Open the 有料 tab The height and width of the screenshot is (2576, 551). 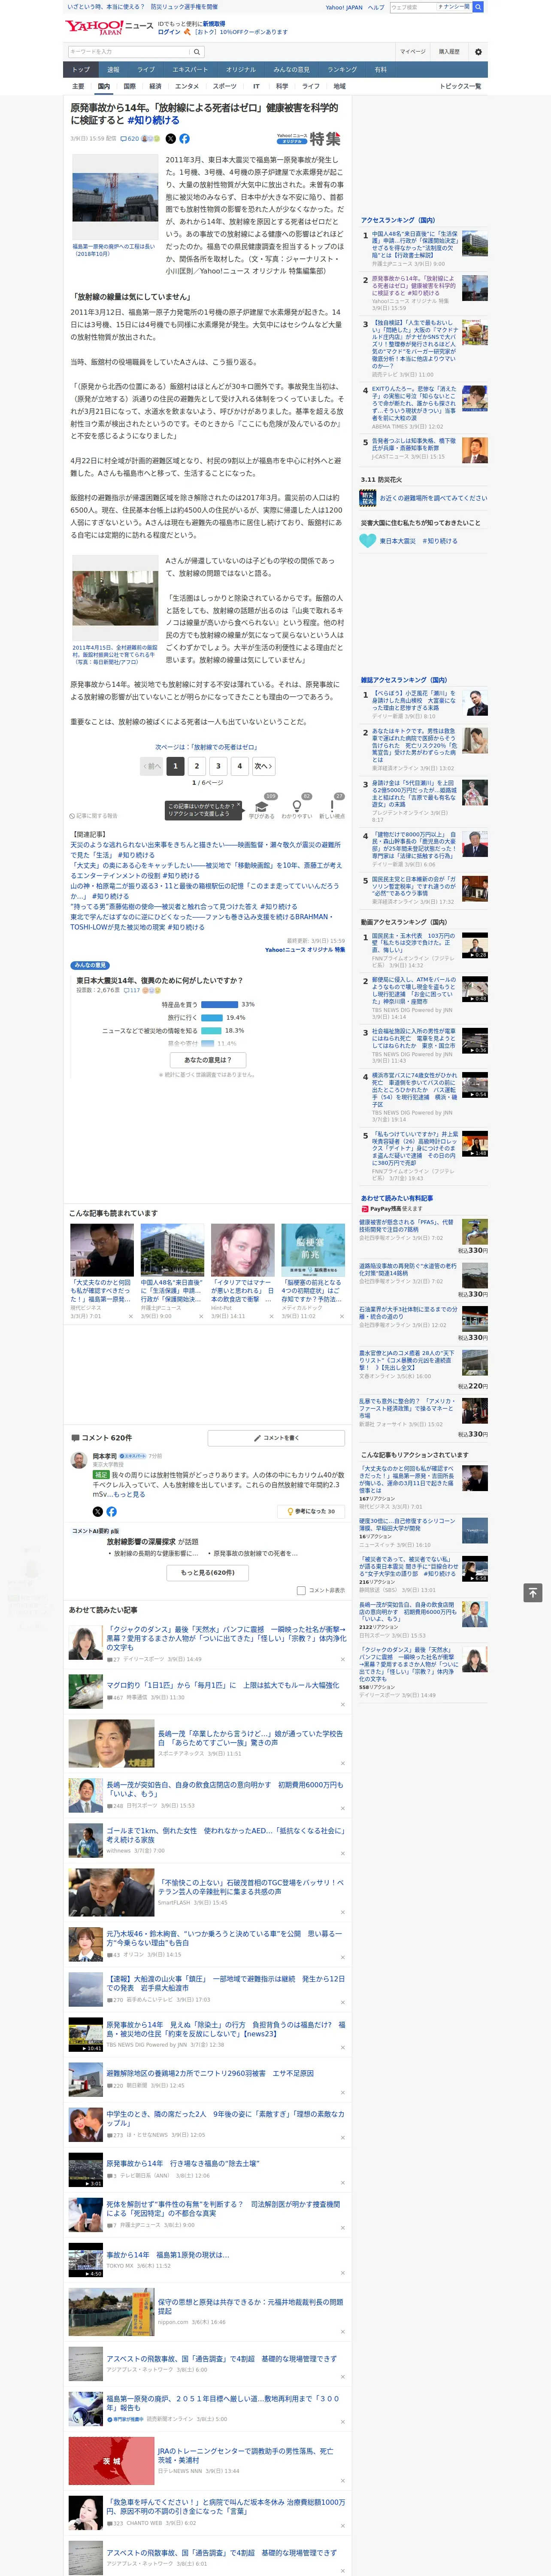tap(380, 70)
